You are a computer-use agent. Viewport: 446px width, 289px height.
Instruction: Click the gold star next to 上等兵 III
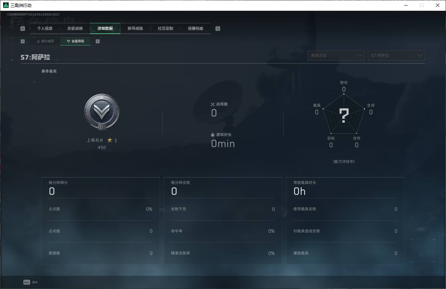(110, 140)
